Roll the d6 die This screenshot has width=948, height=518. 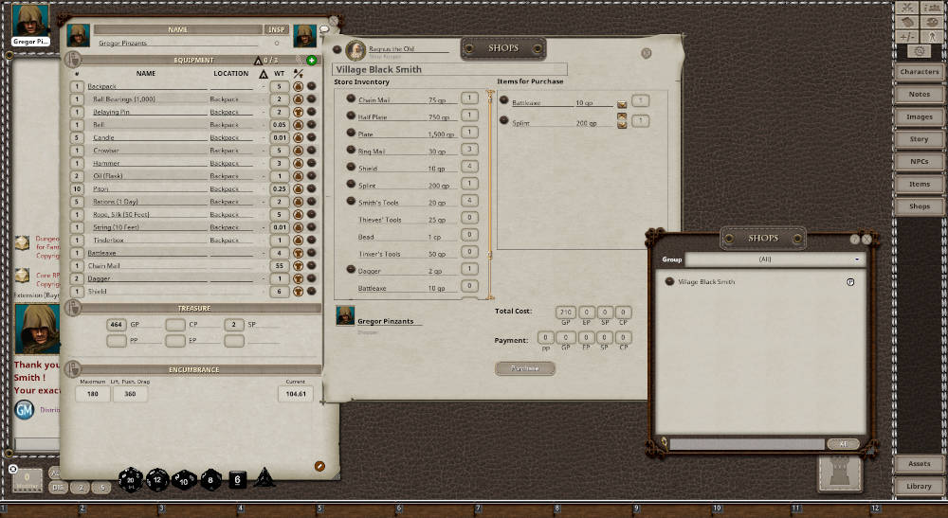tap(237, 479)
